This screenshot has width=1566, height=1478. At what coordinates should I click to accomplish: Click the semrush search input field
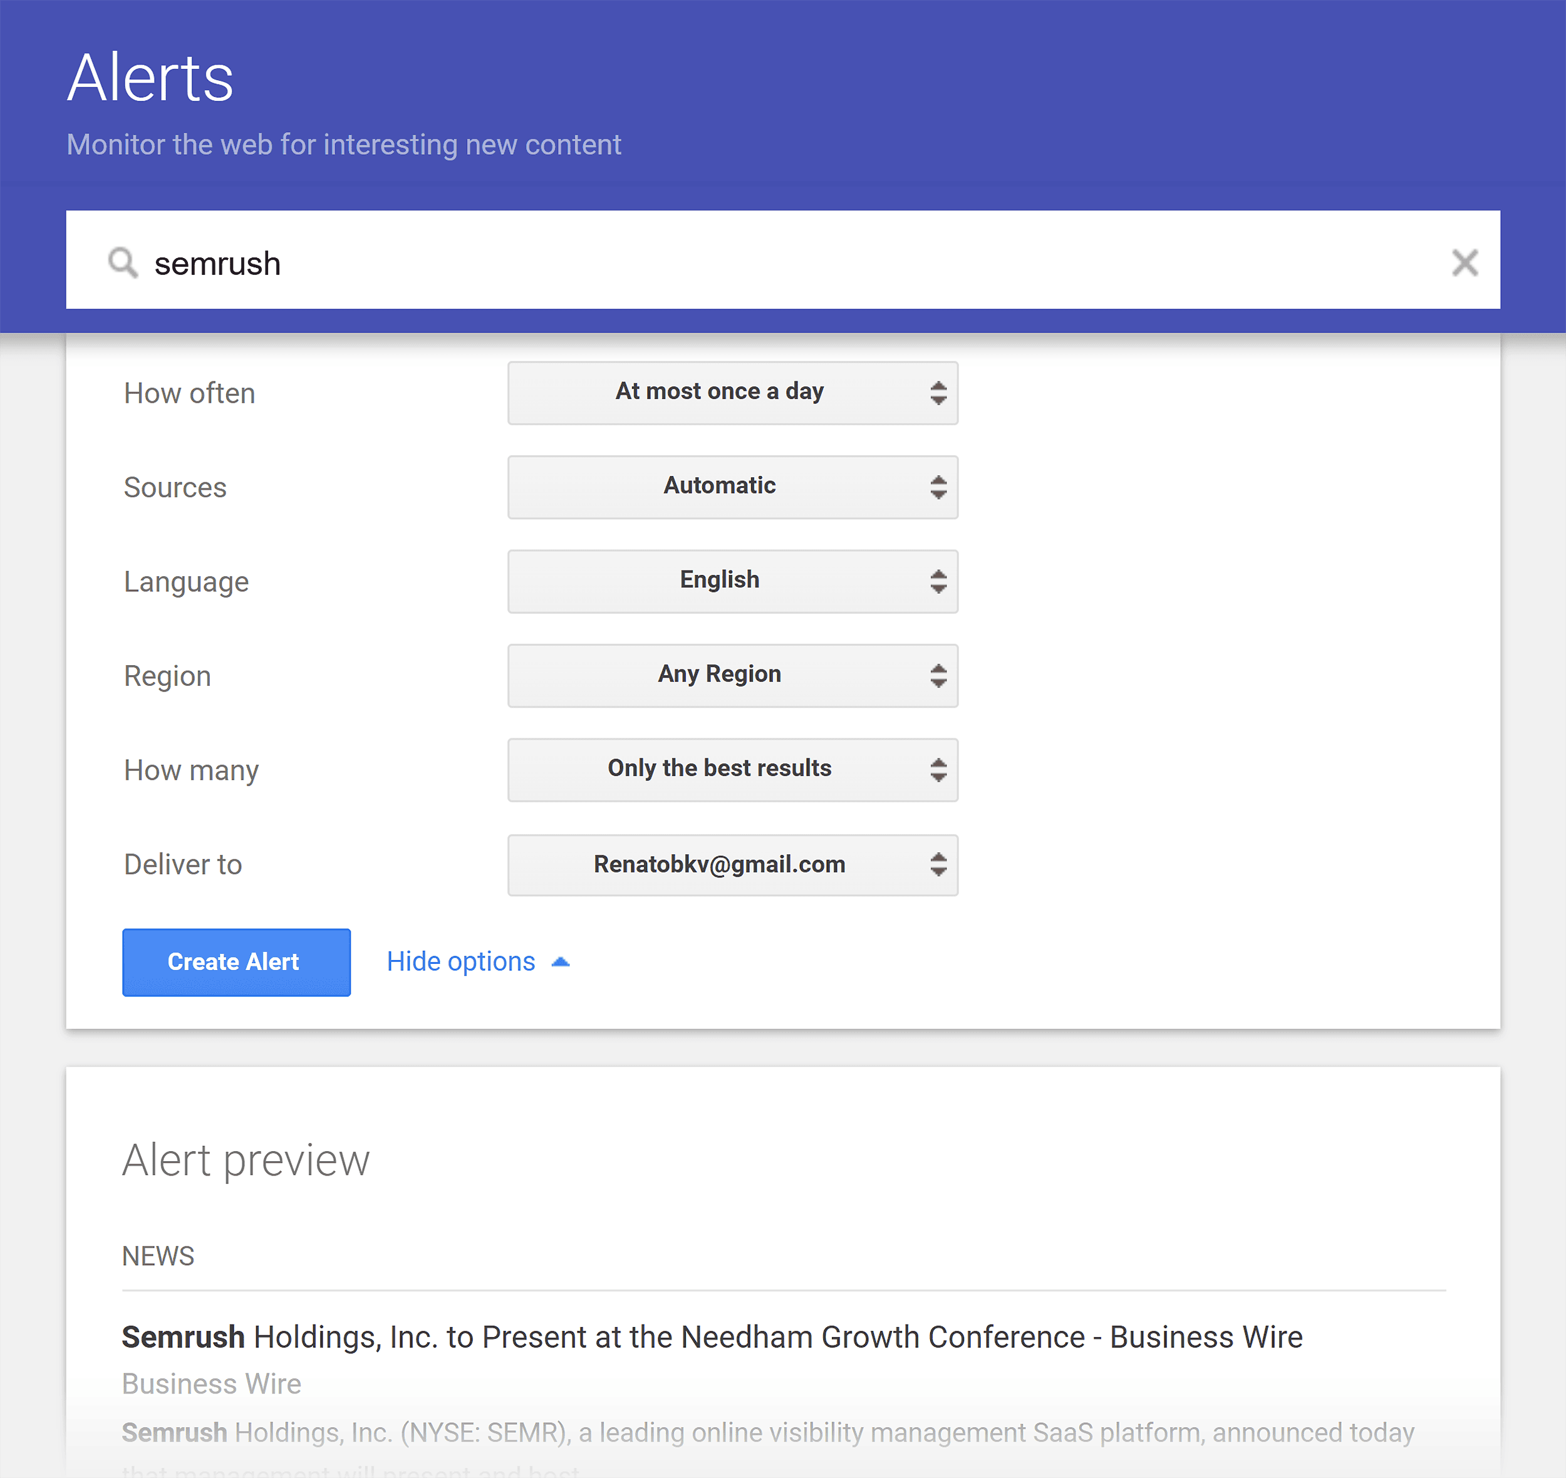click(782, 259)
